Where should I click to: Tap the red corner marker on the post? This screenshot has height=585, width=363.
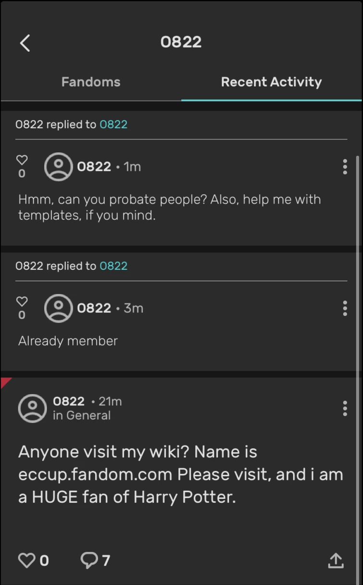coord(5,382)
